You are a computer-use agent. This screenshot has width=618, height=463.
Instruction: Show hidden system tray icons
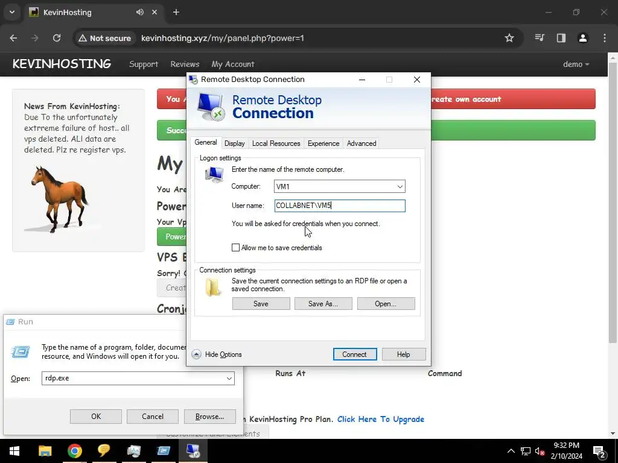pyautogui.click(x=511, y=451)
